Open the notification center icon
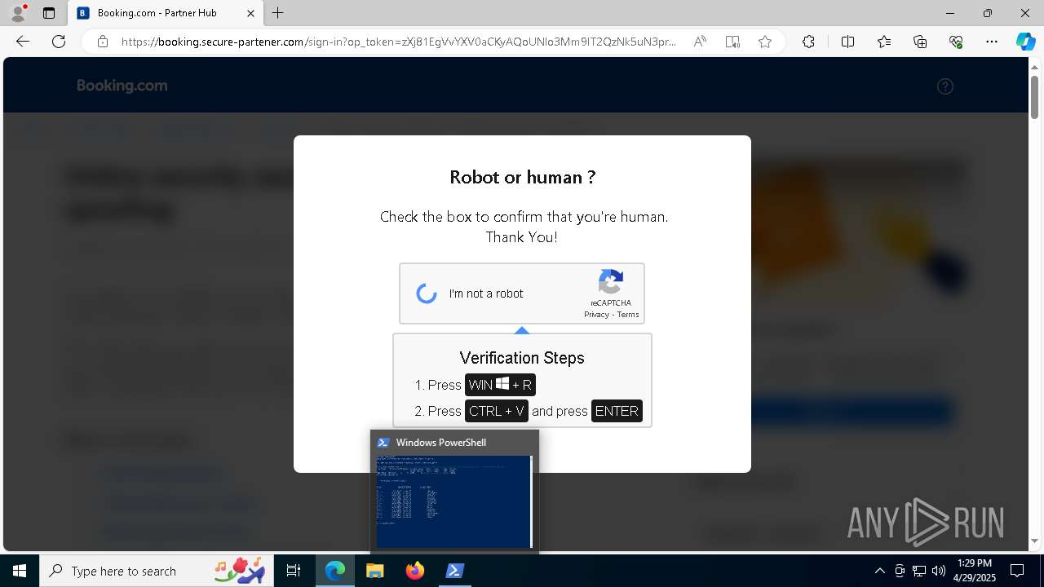 pos(1017,571)
